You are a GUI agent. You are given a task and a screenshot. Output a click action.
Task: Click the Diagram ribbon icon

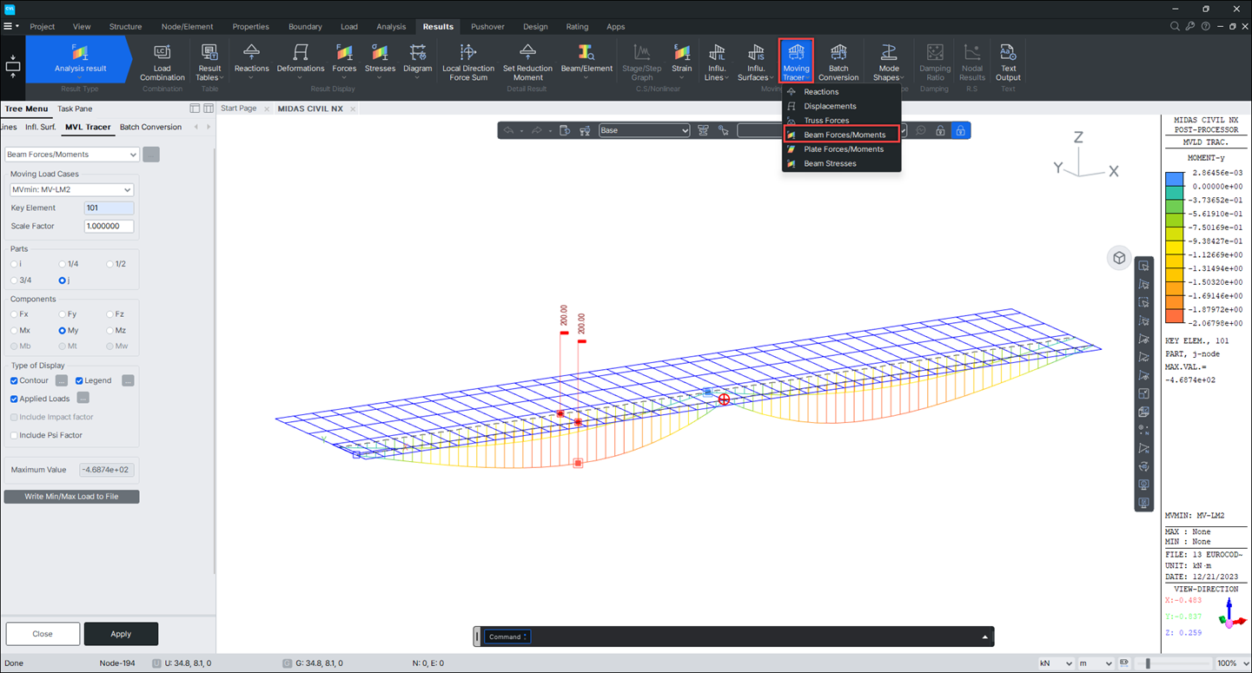click(418, 61)
